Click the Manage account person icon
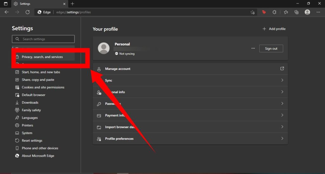The height and width of the screenshot is (174, 325). 99,69
